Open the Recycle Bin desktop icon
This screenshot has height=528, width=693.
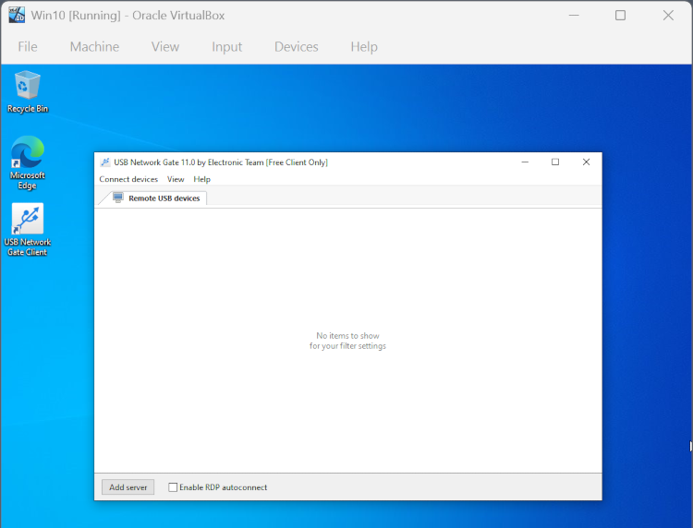(28, 91)
